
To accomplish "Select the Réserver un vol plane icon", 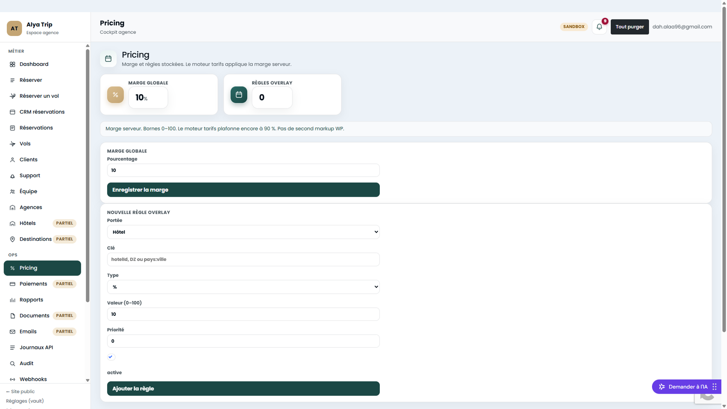I will pyautogui.click(x=12, y=96).
